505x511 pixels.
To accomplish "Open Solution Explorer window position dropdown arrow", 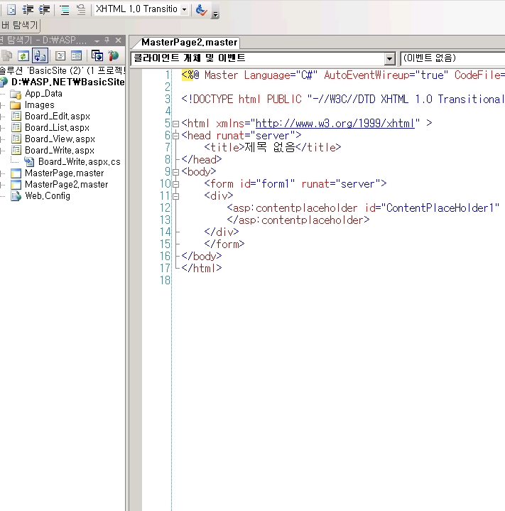I will tap(97, 41).
